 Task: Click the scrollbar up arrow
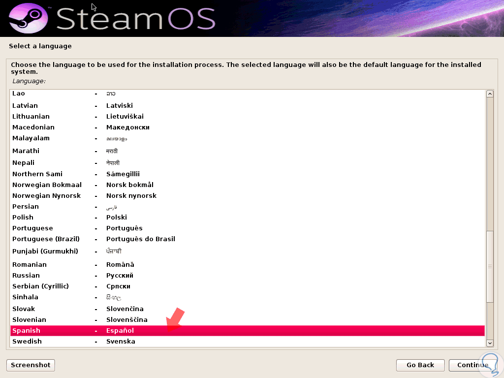[490, 94]
